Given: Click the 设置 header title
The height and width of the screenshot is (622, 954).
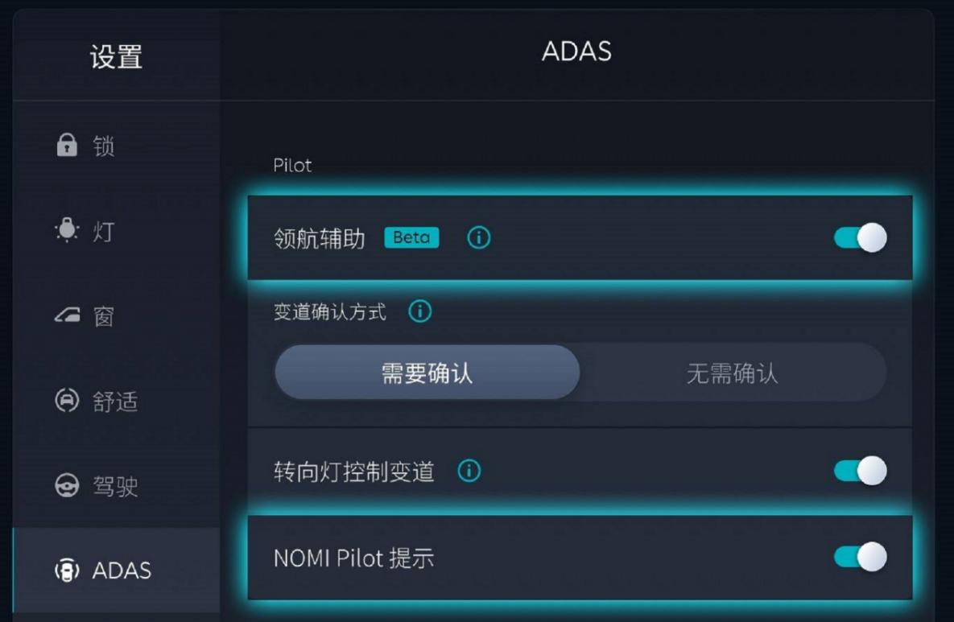Looking at the screenshot, I should coord(116,57).
